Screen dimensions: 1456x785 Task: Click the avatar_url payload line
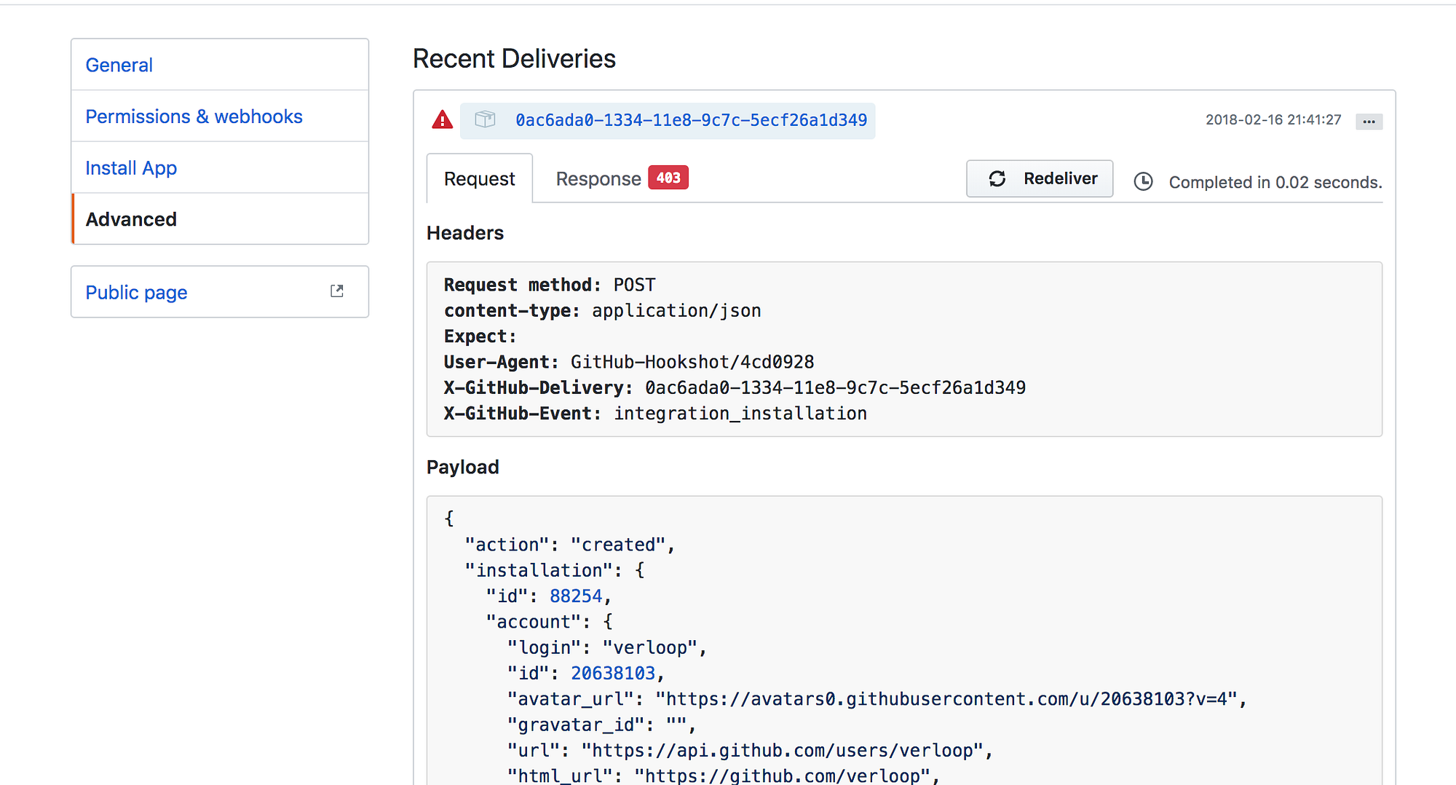tap(877, 699)
